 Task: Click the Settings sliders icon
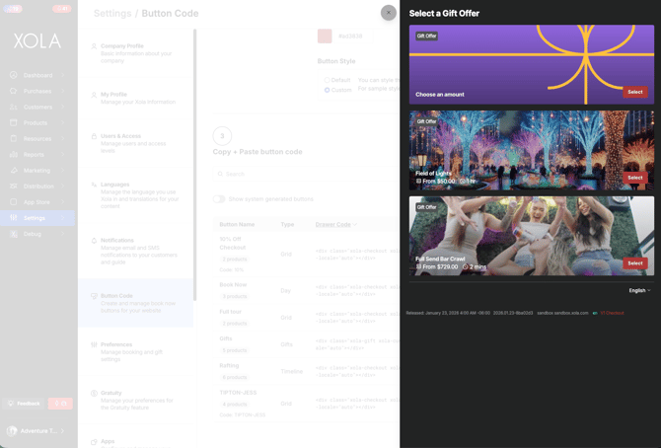pyautogui.click(x=14, y=218)
